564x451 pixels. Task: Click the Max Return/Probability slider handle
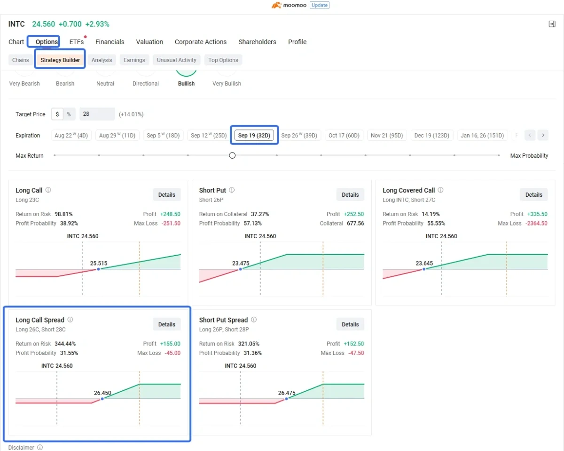coord(232,155)
